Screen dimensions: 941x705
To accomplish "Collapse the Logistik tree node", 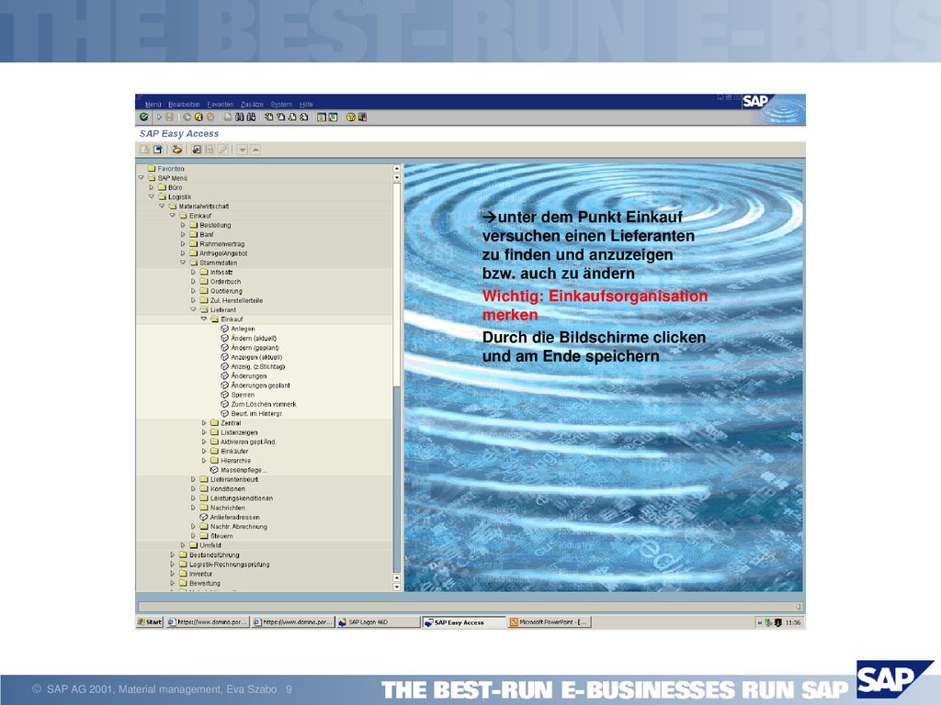I will pos(152,196).
